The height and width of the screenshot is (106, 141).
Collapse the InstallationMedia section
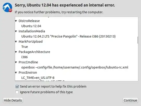(x=16, y=31)
